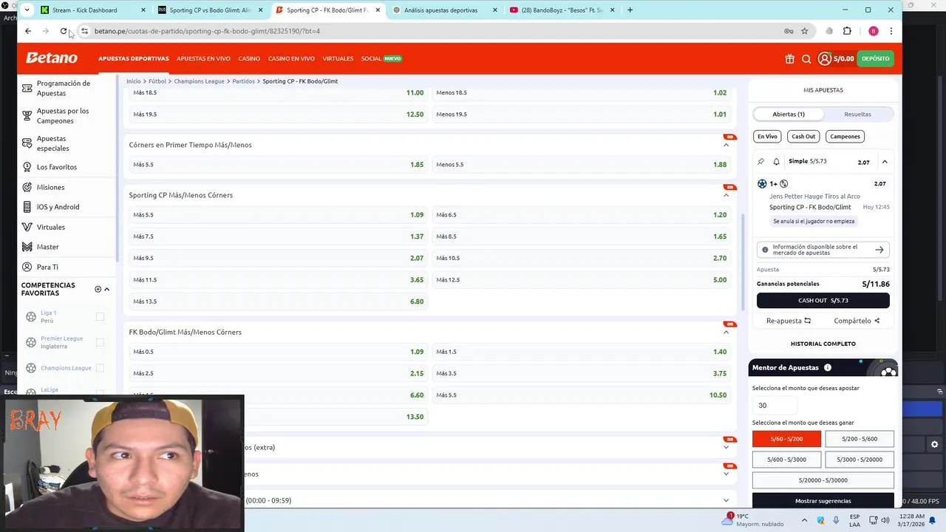Reload the Betano page
Viewport: 946px width, 532px height.
point(64,31)
